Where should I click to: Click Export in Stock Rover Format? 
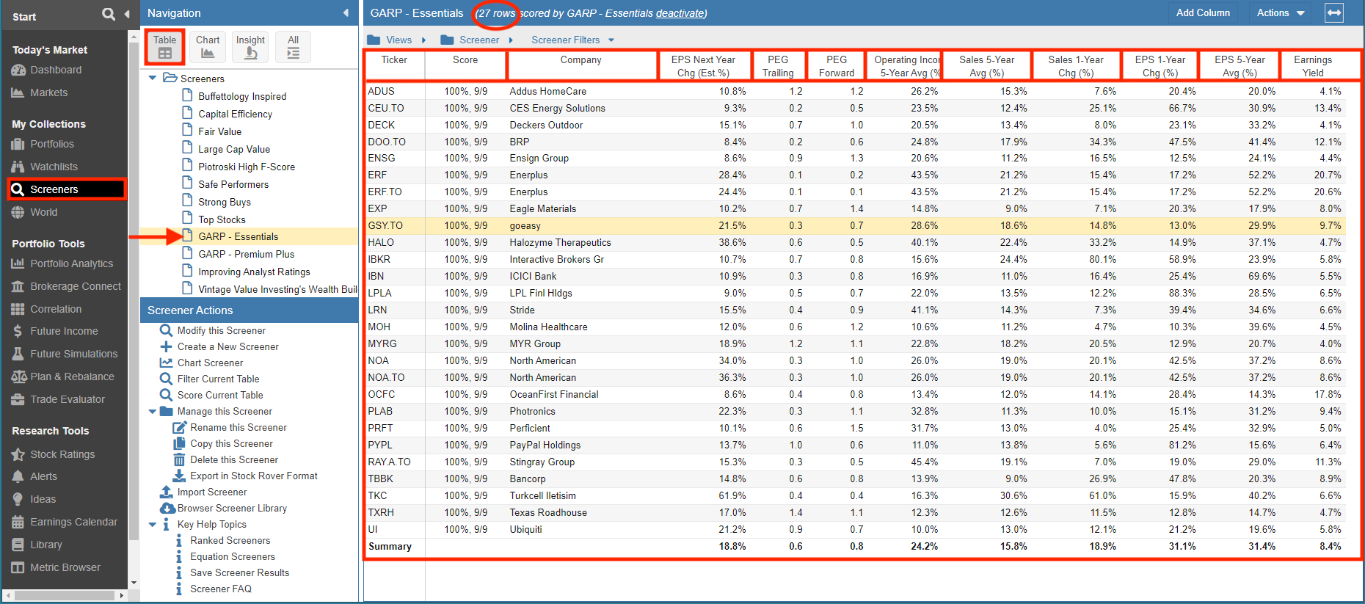coord(253,476)
